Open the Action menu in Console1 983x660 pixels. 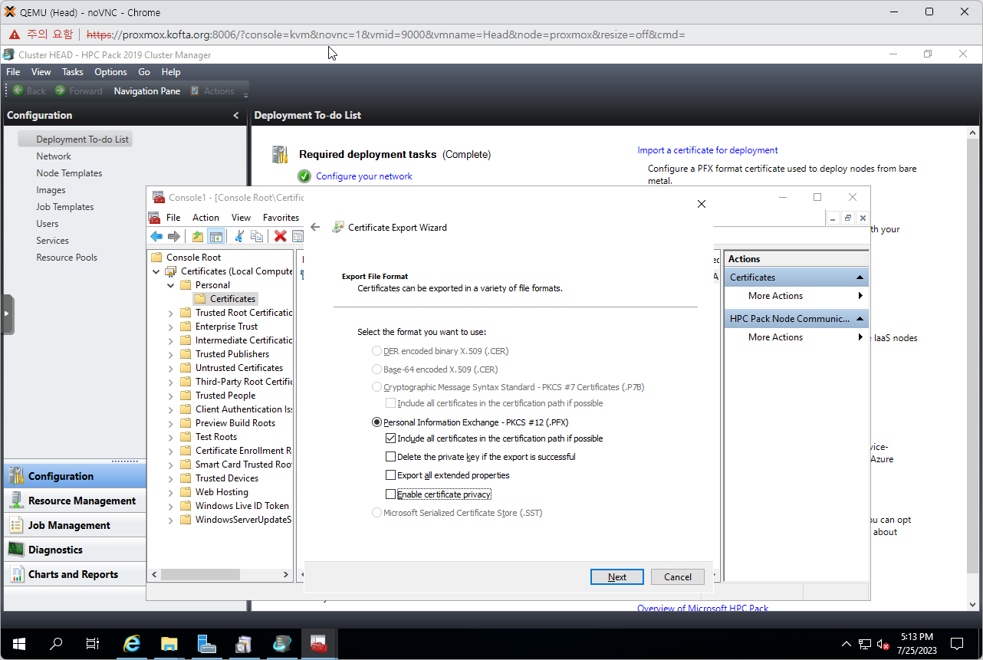(x=205, y=218)
